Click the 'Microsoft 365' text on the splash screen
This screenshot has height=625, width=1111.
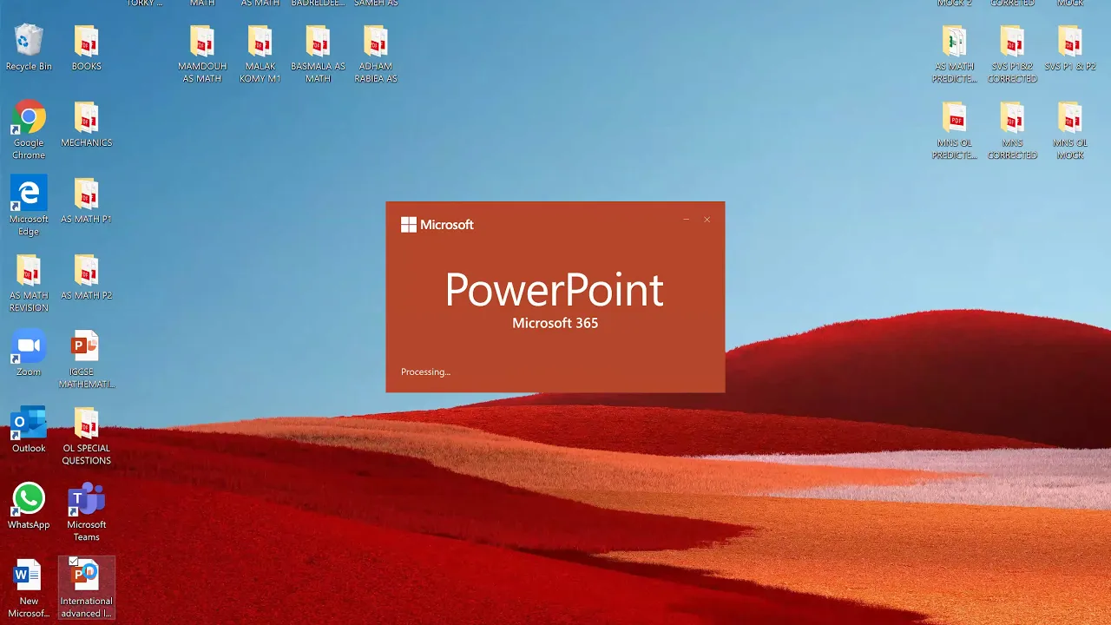click(555, 323)
